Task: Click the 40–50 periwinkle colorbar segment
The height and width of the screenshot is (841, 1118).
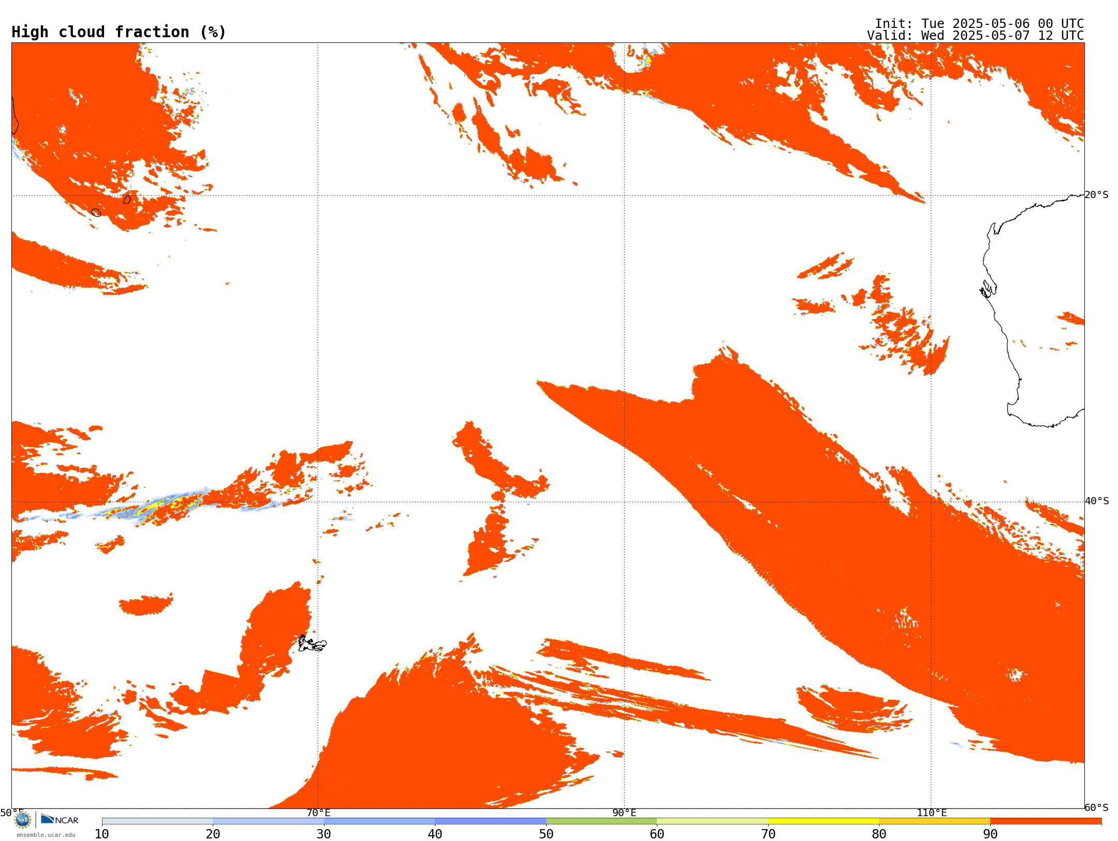Action: click(490, 821)
